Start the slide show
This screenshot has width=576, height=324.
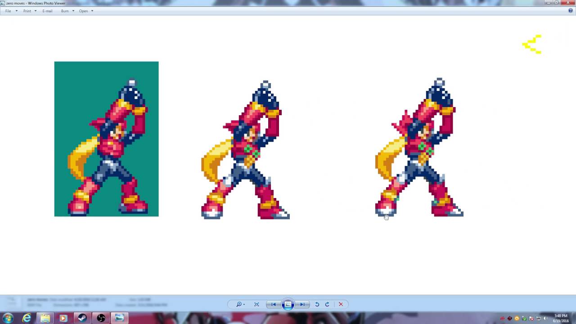288,304
